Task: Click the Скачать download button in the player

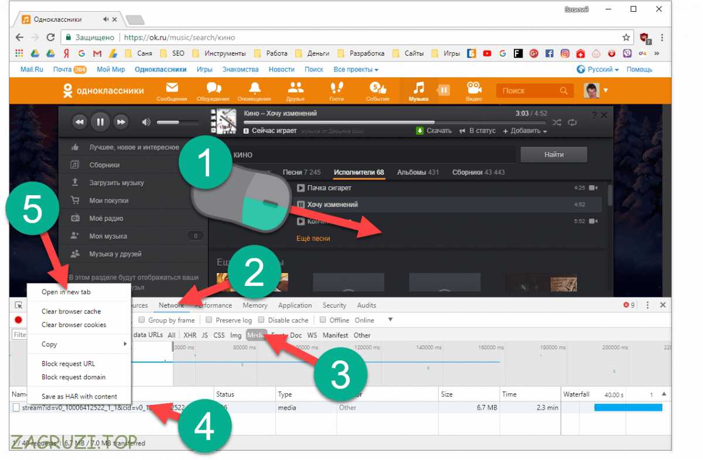Action: 434,131
